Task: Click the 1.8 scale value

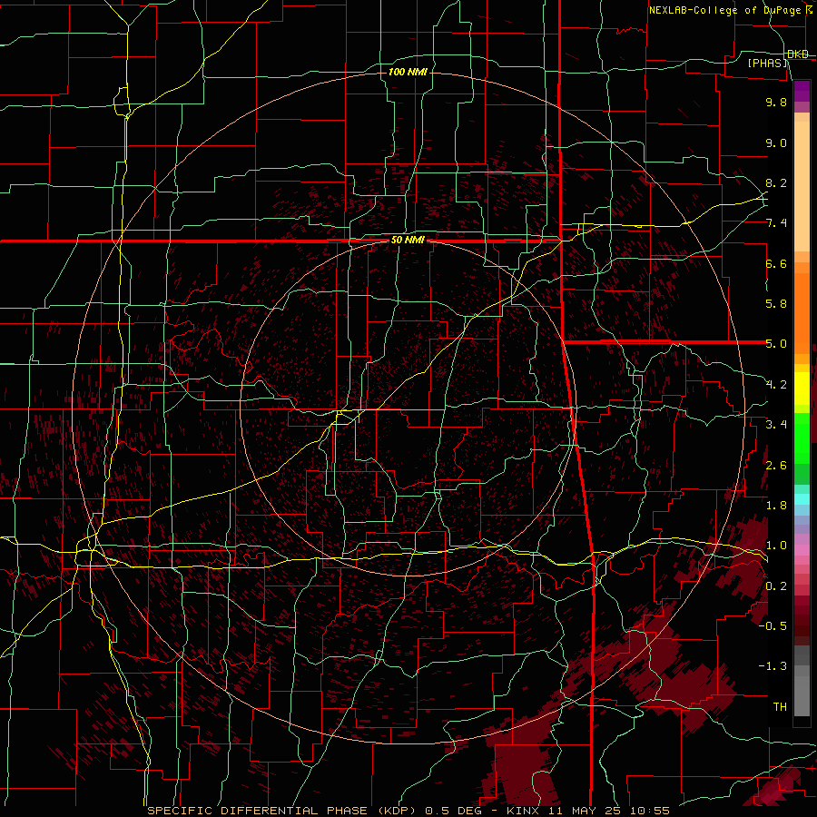Action: tap(776, 506)
